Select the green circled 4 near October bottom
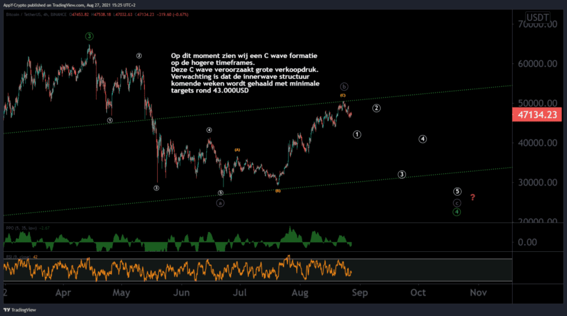Viewport: 567px width, 316px height. [x=457, y=212]
